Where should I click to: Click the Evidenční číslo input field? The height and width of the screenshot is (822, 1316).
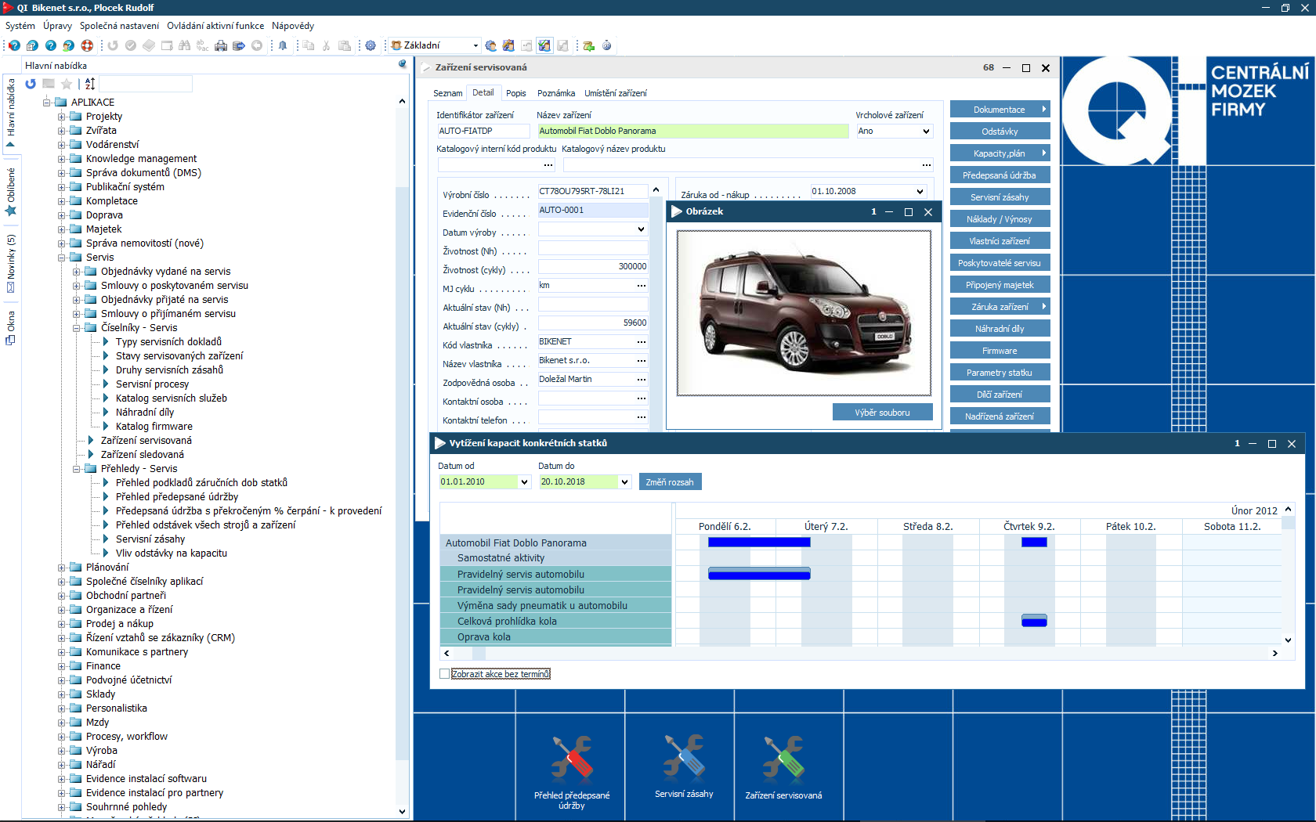pyautogui.click(x=592, y=211)
